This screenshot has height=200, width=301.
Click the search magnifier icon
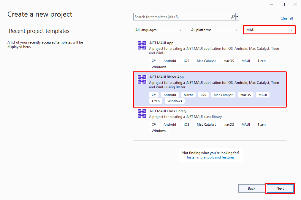coord(233,17)
